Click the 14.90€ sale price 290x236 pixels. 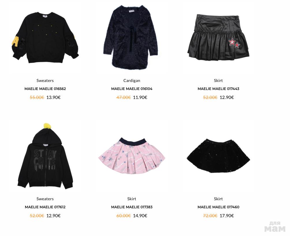tap(140, 216)
